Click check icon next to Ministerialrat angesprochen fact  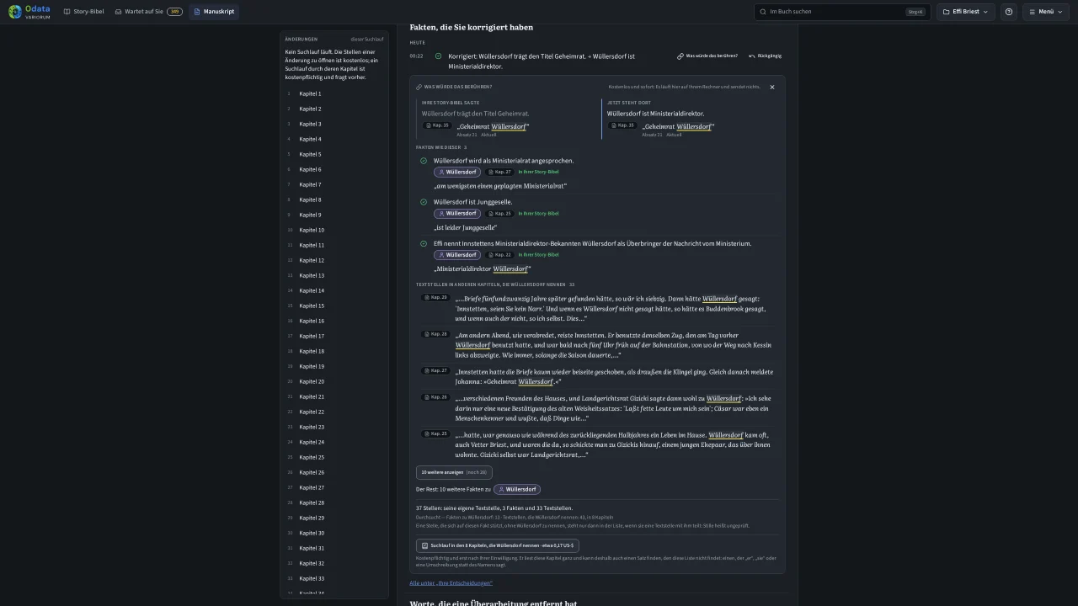pos(424,161)
